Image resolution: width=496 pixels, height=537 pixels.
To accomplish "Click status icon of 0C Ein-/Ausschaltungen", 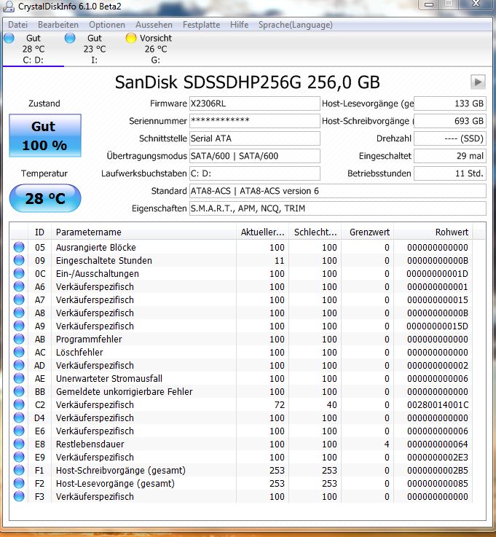I will point(19,273).
